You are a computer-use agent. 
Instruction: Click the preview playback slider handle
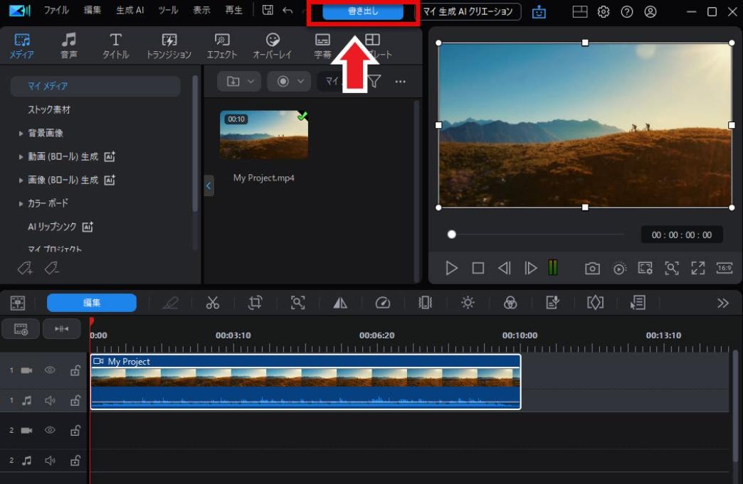point(451,235)
